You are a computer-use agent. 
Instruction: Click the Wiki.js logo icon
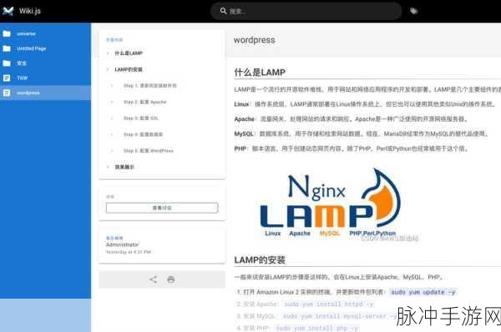(8, 11)
